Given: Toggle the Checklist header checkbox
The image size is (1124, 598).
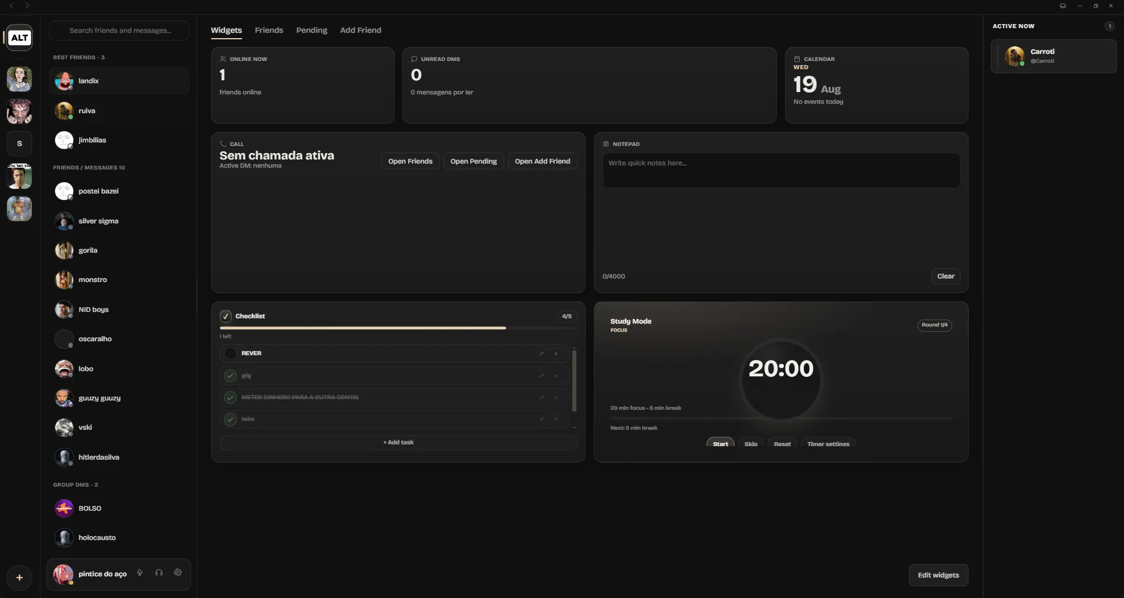Looking at the screenshot, I should [x=226, y=316].
